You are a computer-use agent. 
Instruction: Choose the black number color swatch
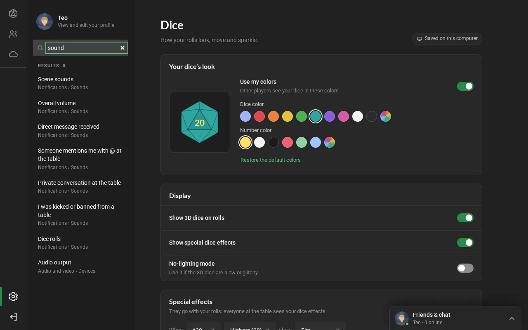click(x=273, y=142)
